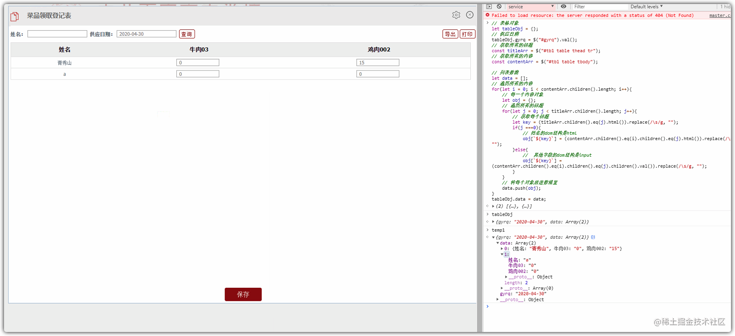The image size is (735, 336).
Task: Open the 'service' context dropdown
Action: tap(531, 7)
